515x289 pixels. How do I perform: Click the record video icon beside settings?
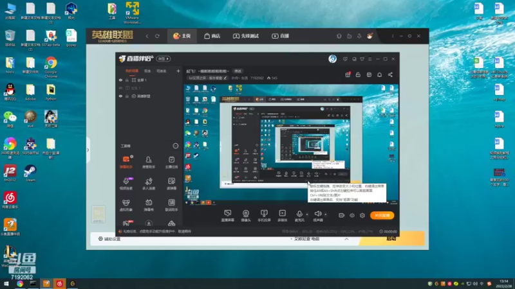[x=342, y=215]
